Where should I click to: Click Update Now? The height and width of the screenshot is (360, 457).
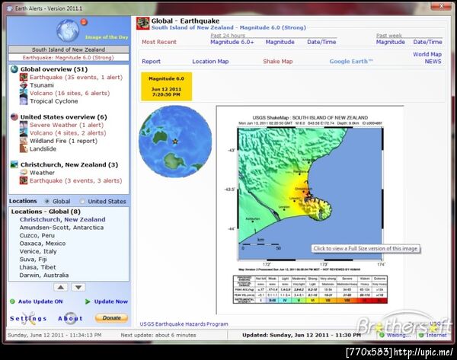tap(111, 301)
